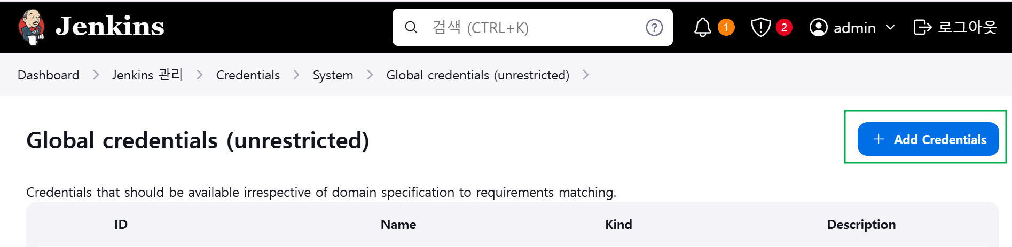1012x247 pixels.
Task: Open the notifications bell icon
Action: 702,27
